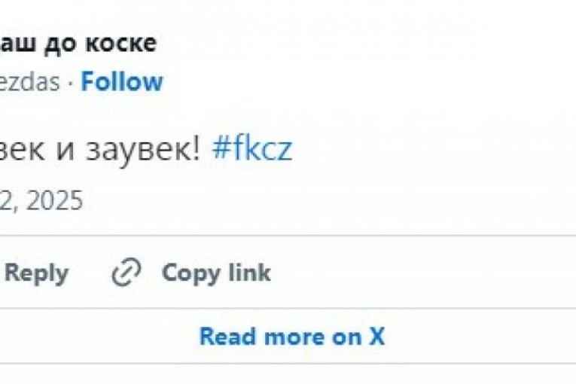Open the #fkcz hashtag
576x384 pixels.
click(251, 151)
